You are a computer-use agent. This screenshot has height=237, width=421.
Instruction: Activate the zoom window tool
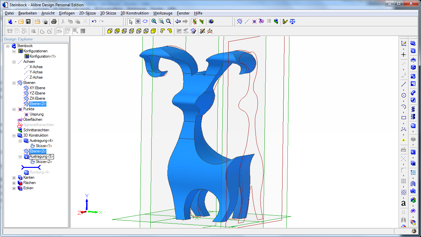[161, 21]
